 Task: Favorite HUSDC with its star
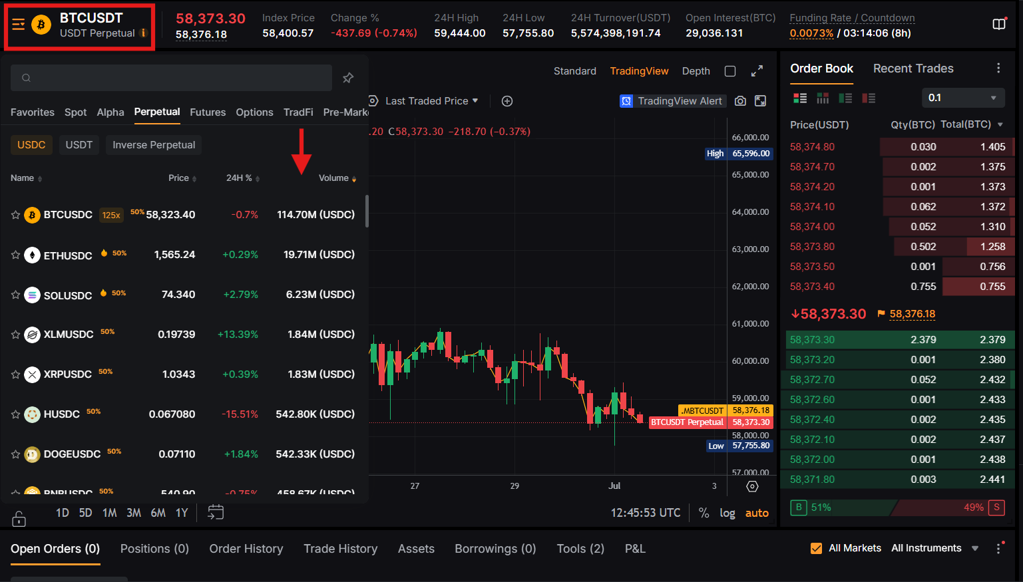(15, 414)
